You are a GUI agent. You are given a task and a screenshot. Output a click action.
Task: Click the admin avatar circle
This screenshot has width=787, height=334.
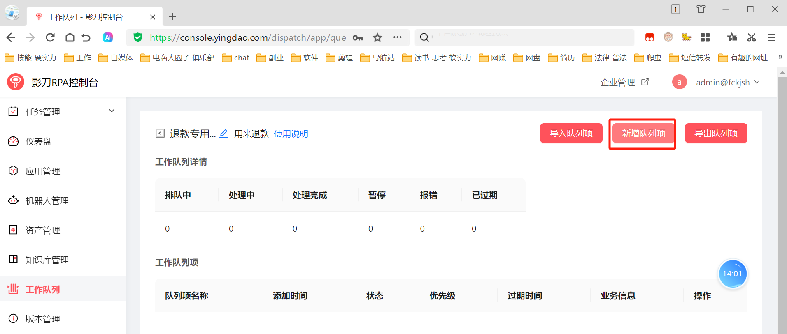point(679,82)
